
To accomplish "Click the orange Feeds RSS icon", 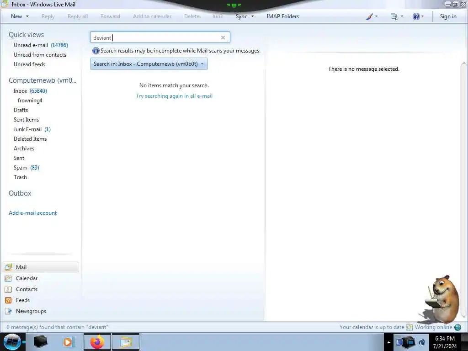I will 8,300.
